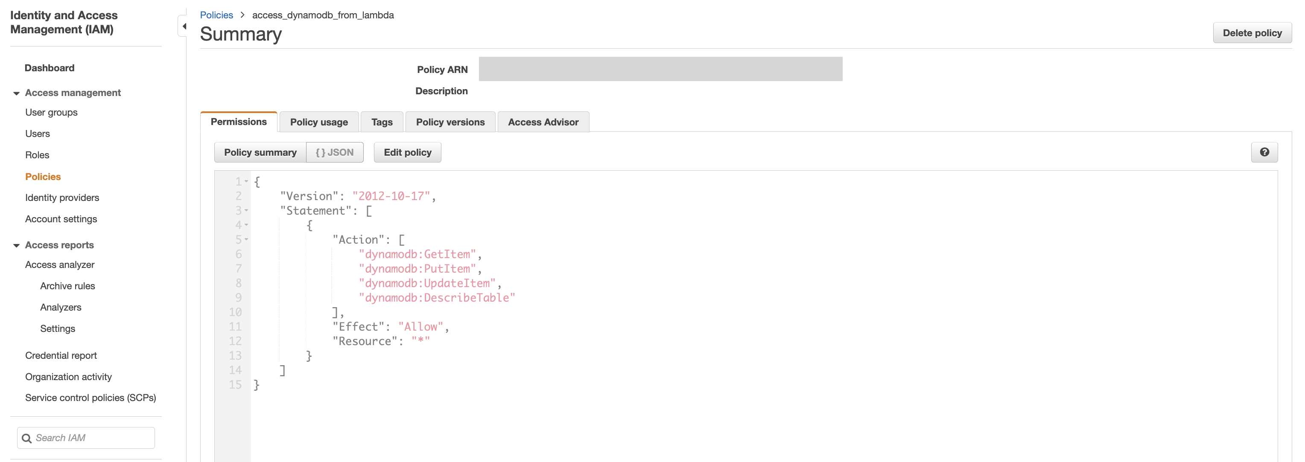Screen dimensions: 1305x462
Task: Select Policies in the sidebar
Action: pos(43,177)
